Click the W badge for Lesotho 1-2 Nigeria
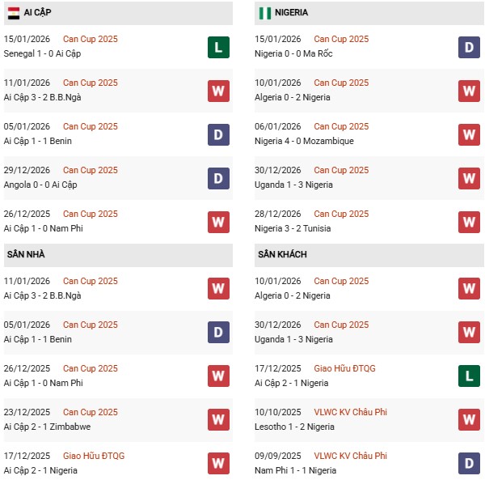 [x=469, y=420]
